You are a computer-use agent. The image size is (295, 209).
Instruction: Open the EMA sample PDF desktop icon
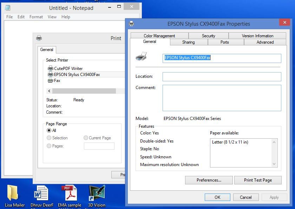pyautogui.click(x=69, y=193)
